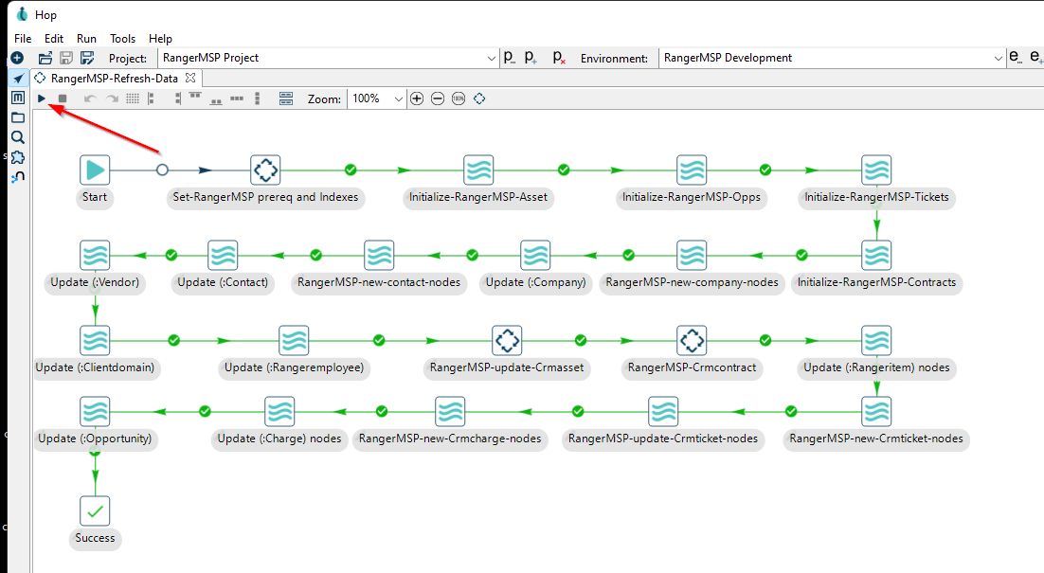Align selected actions to the top
The image size is (1044, 573).
click(195, 98)
